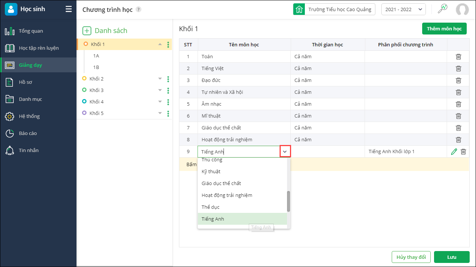
Task: Click the subject dropdown list scrollbar
Action: pos(288,201)
